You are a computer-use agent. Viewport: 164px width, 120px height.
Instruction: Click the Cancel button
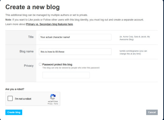(x=152, y=112)
